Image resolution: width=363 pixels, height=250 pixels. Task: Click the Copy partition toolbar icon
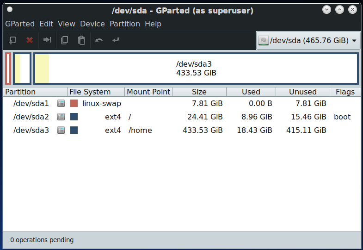pos(64,40)
